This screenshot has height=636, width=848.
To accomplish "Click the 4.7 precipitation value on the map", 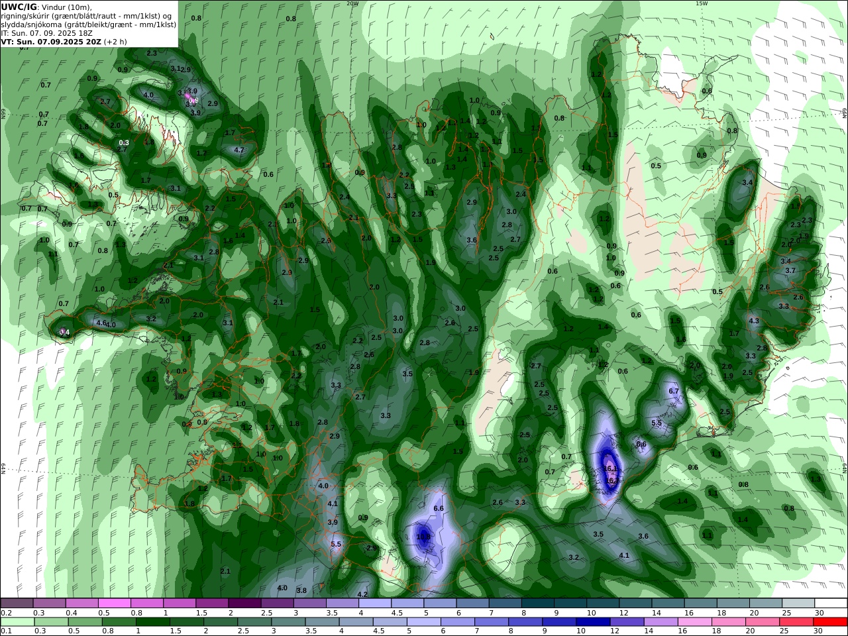I will point(240,150).
